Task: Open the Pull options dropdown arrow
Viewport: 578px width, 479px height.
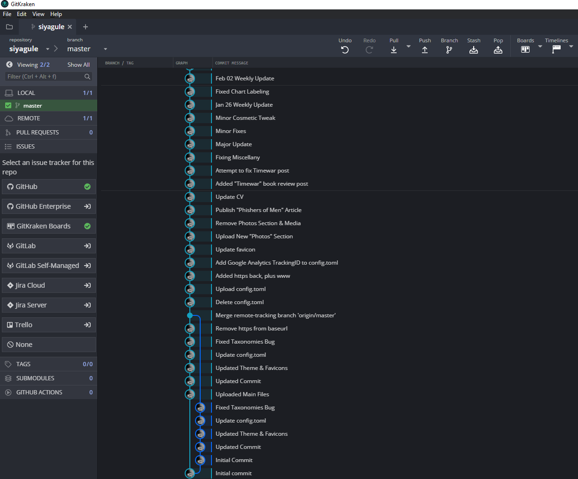Action: pyautogui.click(x=408, y=47)
